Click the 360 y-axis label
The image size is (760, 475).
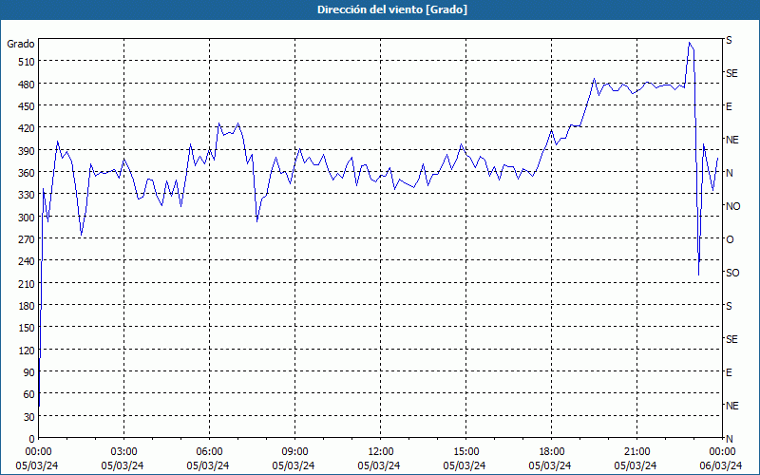[27, 173]
